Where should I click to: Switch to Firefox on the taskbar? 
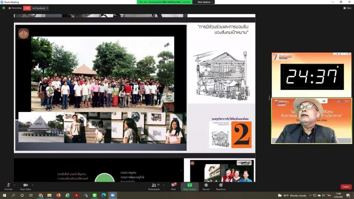click(x=58, y=196)
